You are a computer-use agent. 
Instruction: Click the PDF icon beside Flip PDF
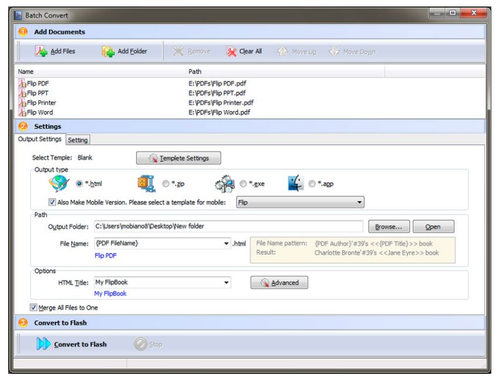[x=22, y=84]
